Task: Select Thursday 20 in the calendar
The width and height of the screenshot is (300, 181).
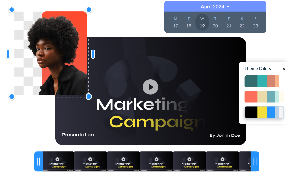Action: 215,23
